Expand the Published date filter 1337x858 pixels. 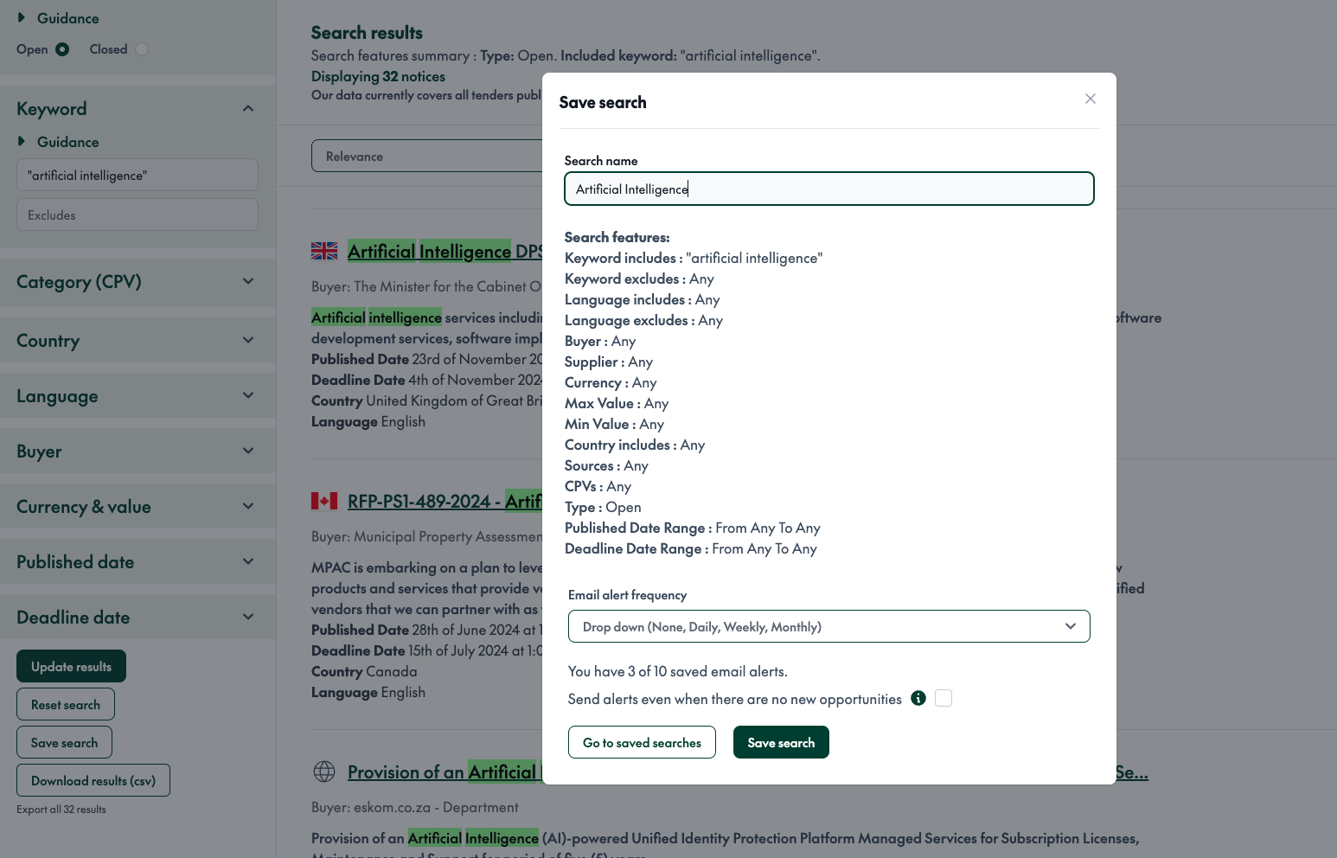click(248, 562)
